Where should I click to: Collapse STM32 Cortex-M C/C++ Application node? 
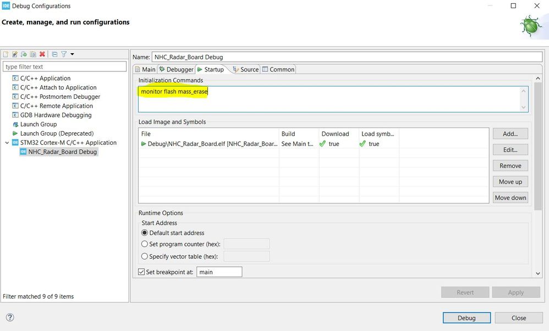7,143
